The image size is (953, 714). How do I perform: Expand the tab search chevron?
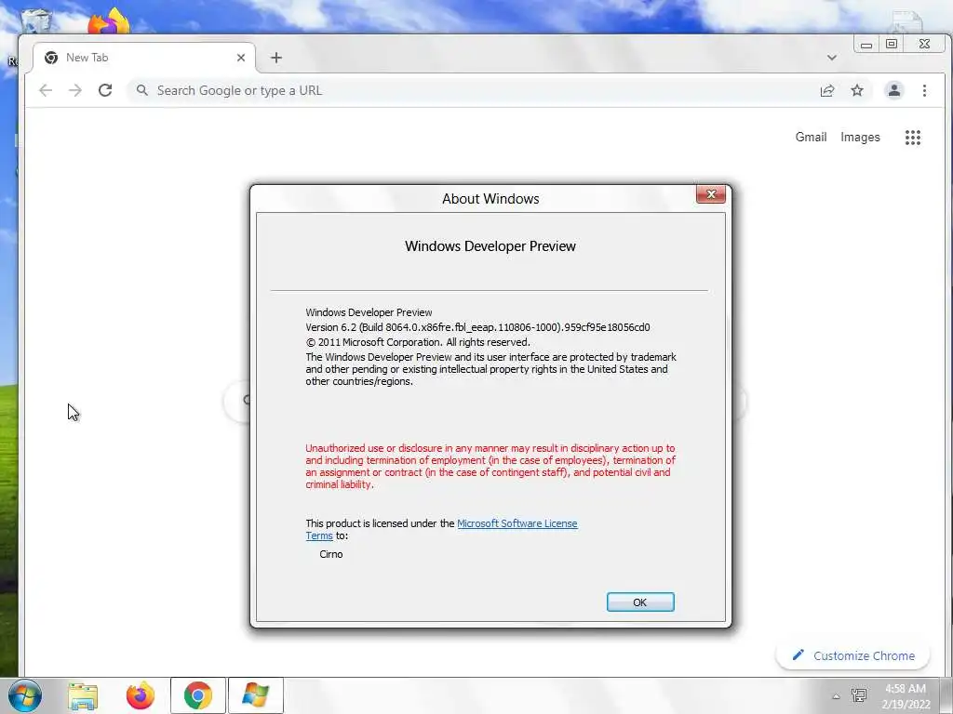click(831, 58)
